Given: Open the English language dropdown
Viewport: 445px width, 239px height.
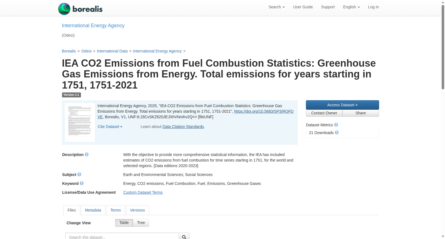Looking at the screenshot, I should pyautogui.click(x=351, y=7).
